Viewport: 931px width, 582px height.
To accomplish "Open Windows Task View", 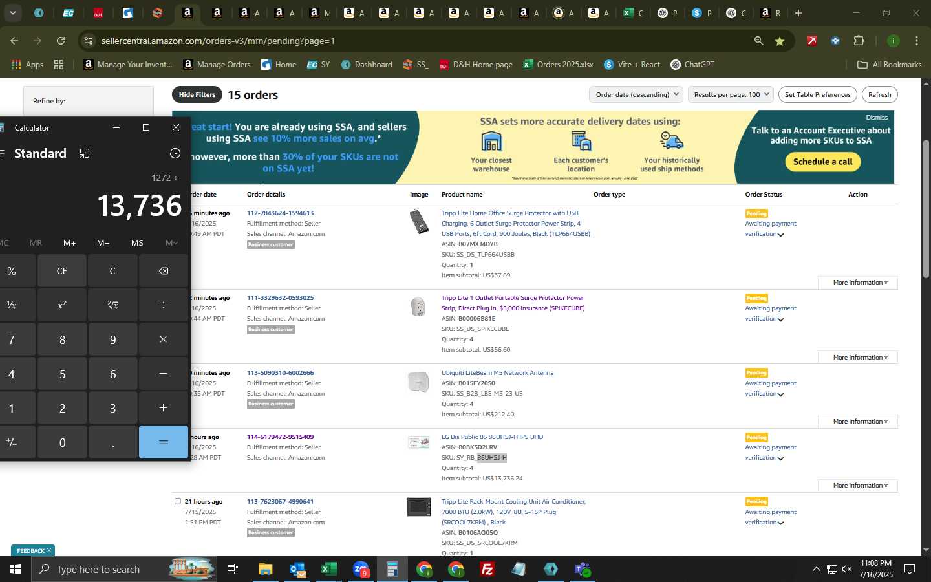I will (233, 569).
